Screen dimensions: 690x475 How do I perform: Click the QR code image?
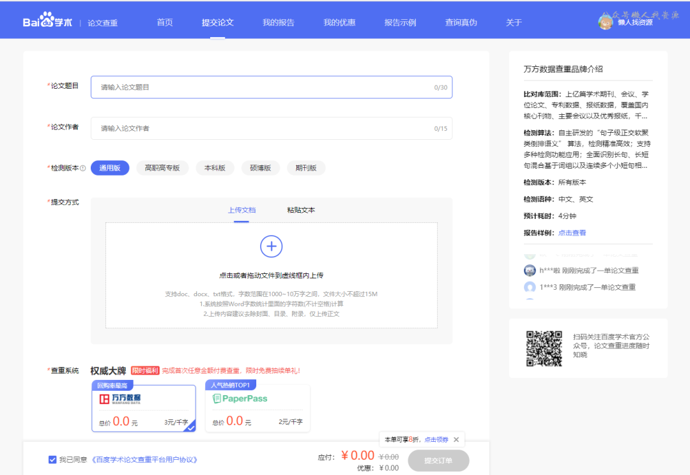[544, 349]
